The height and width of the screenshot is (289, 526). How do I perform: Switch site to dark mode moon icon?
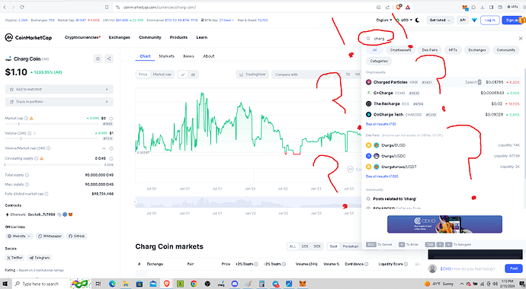417,20
